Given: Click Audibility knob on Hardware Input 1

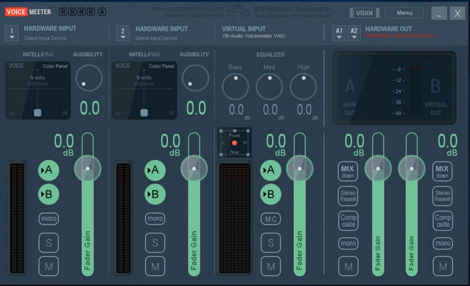Looking at the screenshot, I should (89, 78).
